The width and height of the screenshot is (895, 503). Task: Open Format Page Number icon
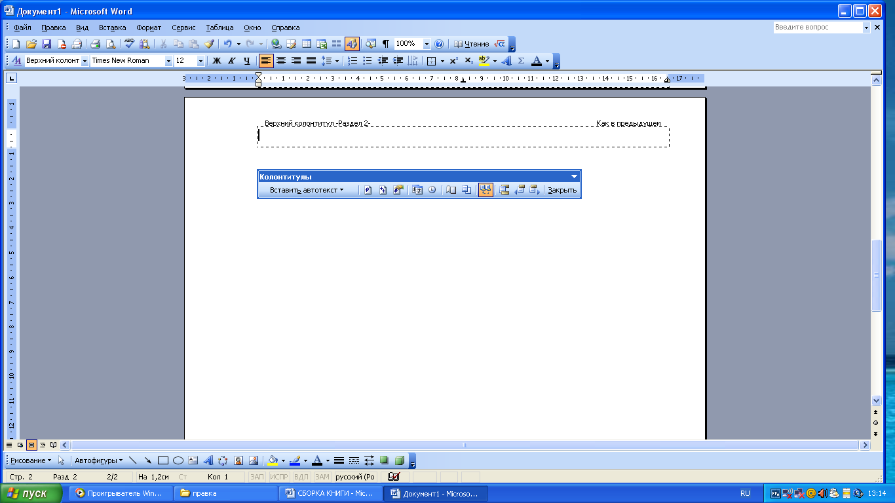click(398, 190)
